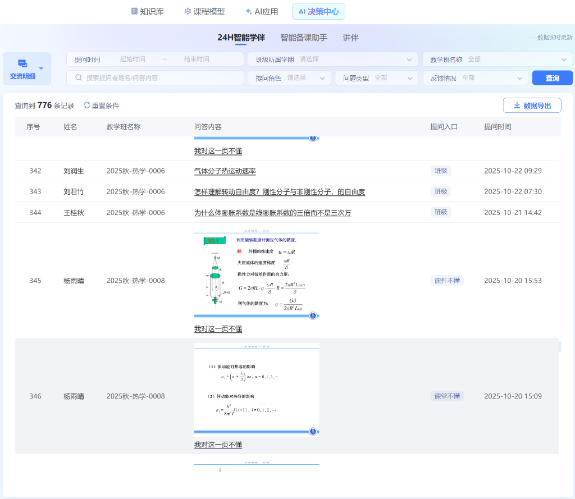Click the 重置条件 refresh icon
Screen dimensions: 575x499
87,105
